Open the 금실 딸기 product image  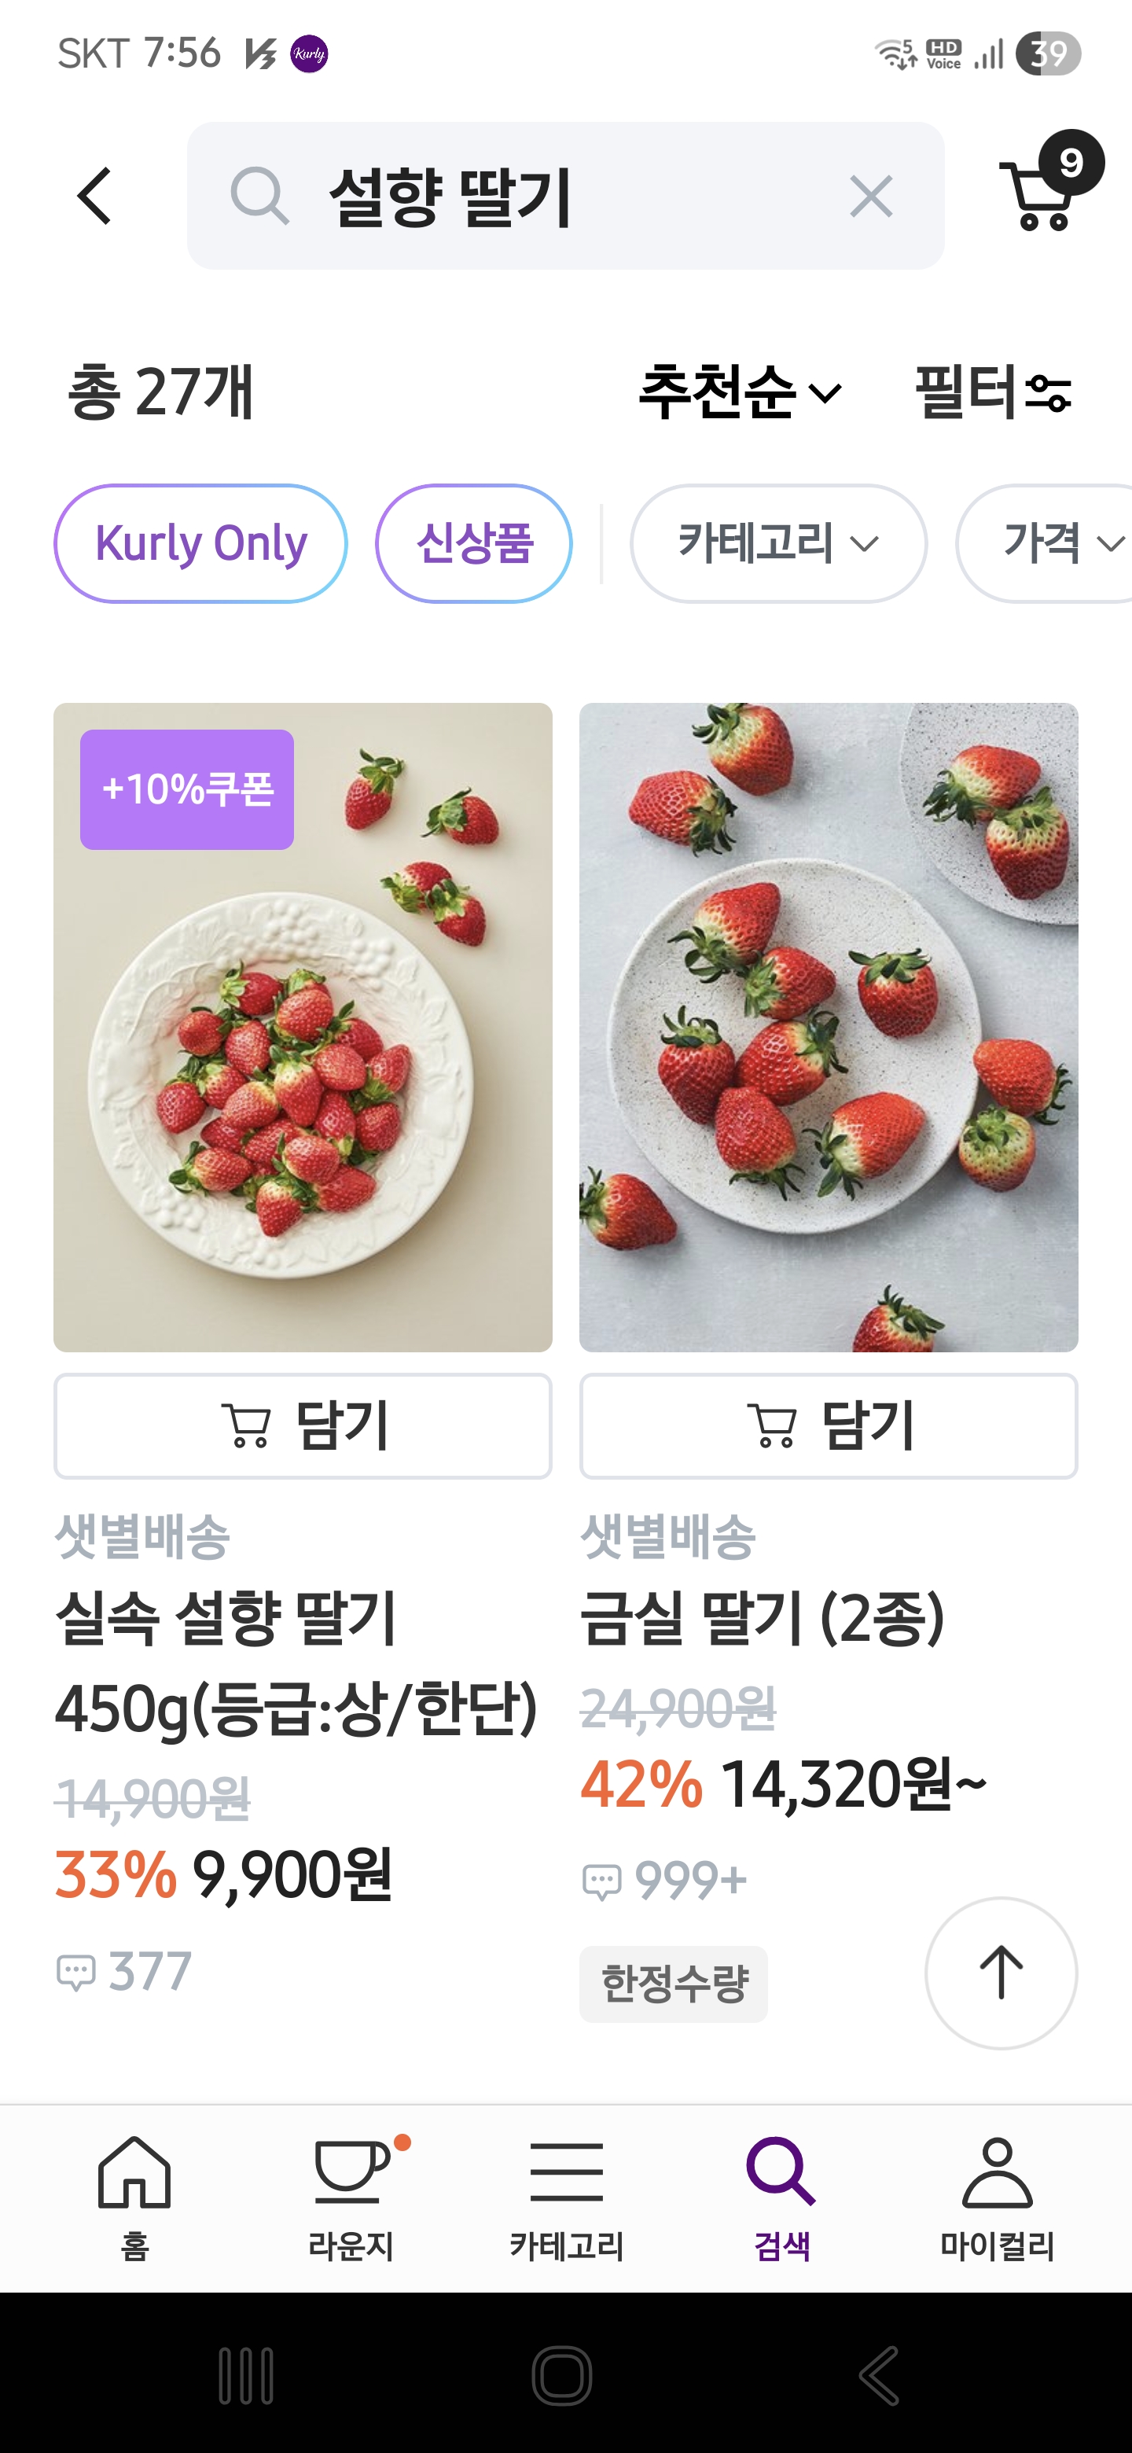829,1027
